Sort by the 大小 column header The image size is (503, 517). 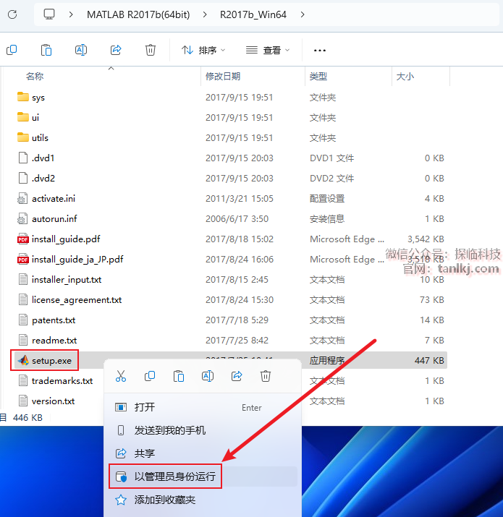click(x=405, y=76)
